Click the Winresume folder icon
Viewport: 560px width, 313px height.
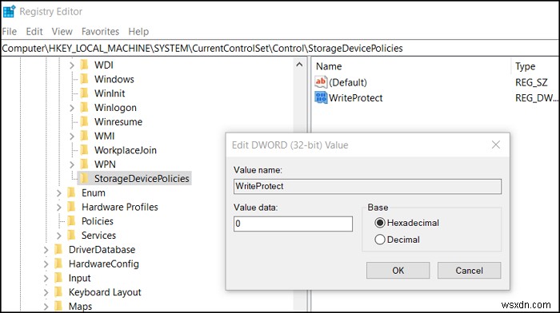85,121
